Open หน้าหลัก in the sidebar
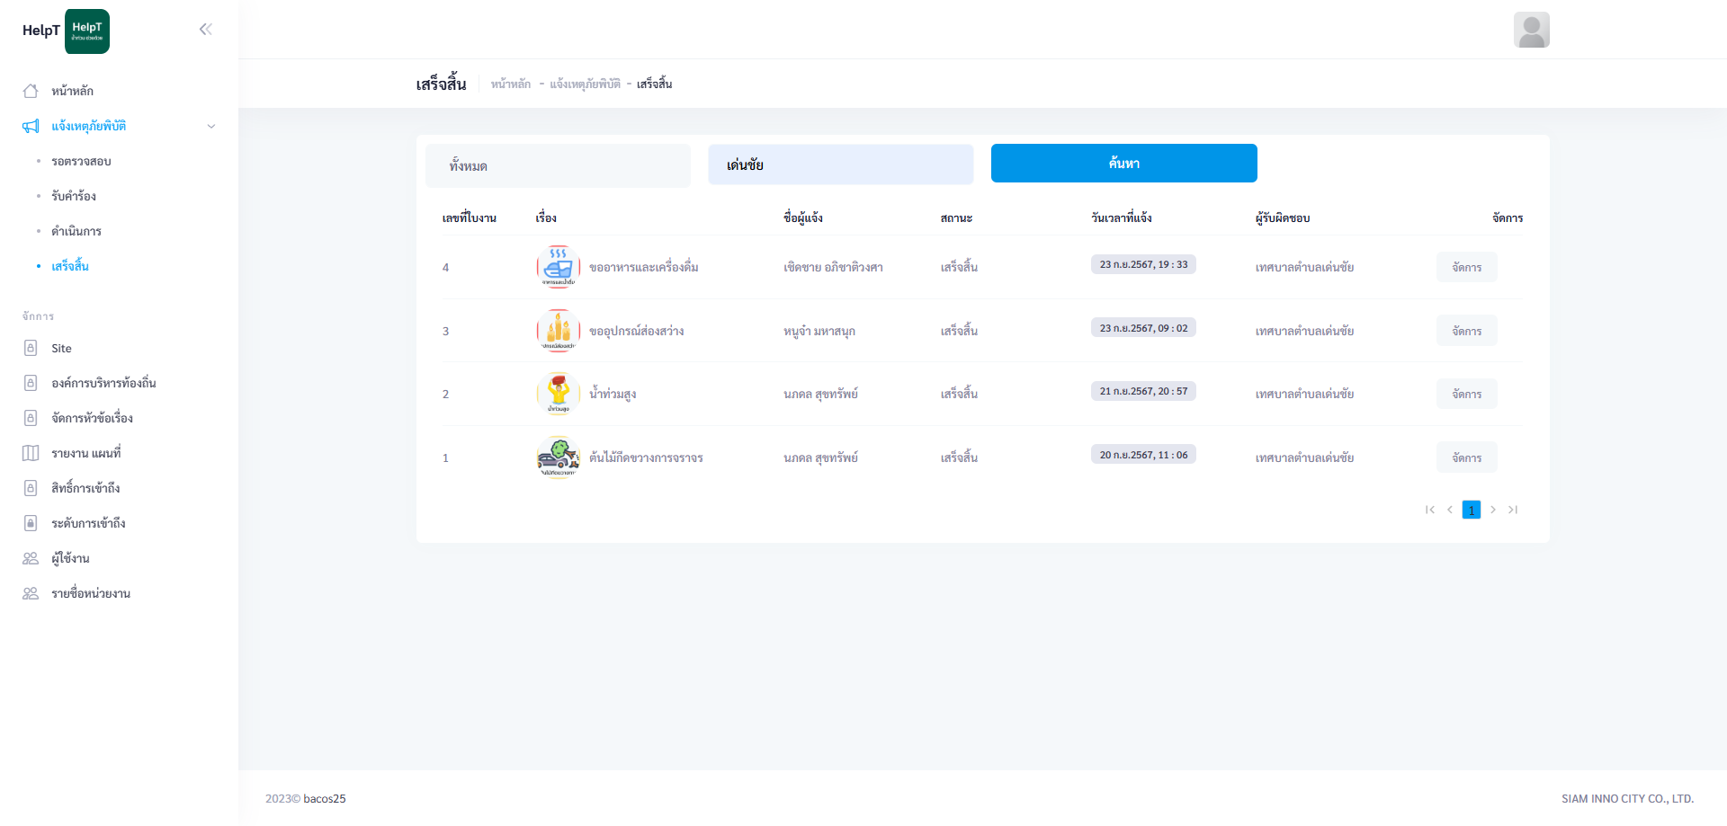Image resolution: width=1727 pixels, height=826 pixels. tap(73, 91)
